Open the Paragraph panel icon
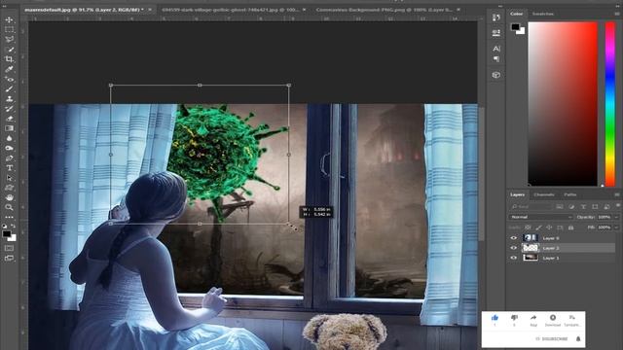 pos(496,59)
